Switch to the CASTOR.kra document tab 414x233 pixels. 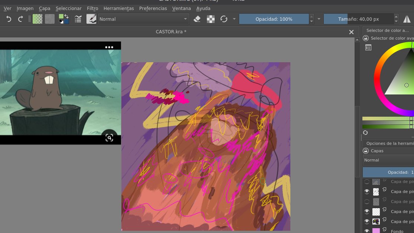171,31
